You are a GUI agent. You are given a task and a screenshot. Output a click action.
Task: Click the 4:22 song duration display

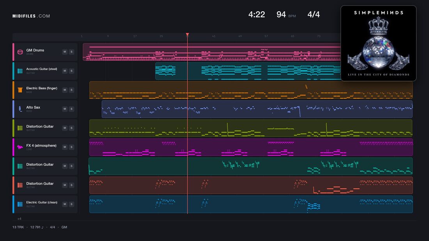pyautogui.click(x=257, y=14)
